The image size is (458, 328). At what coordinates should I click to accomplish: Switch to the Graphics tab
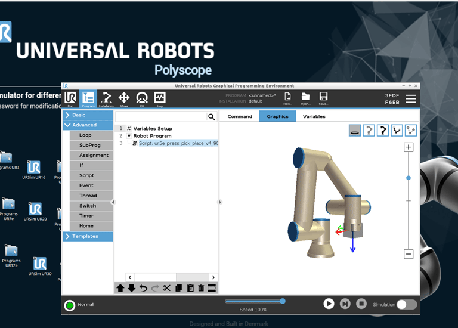tap(277, 116)
